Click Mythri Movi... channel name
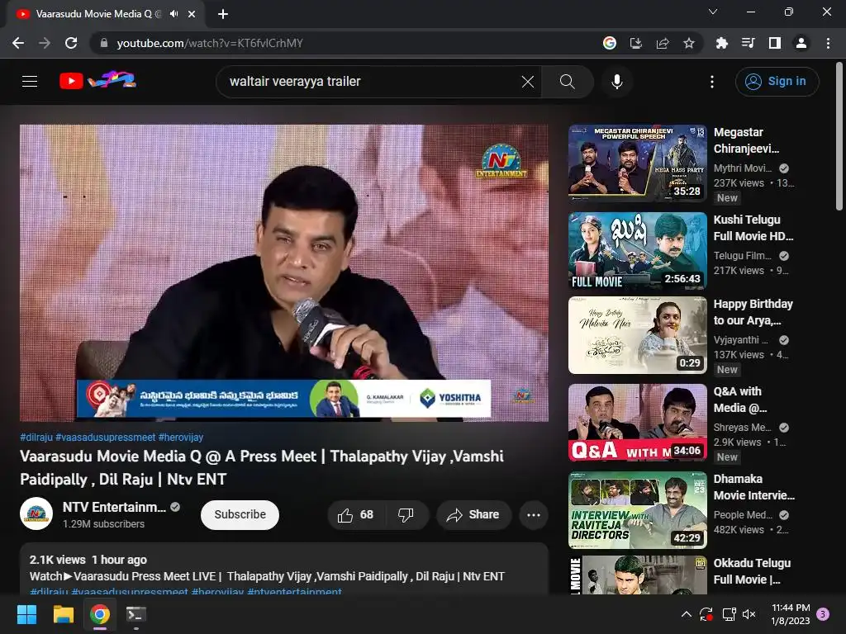This screenshot has width=846, height=634. pos(743,168)
